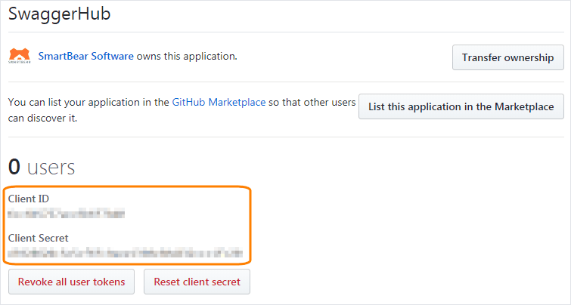Click "so that other users" text
The image size is (571, 305).
tap(312, 102)
